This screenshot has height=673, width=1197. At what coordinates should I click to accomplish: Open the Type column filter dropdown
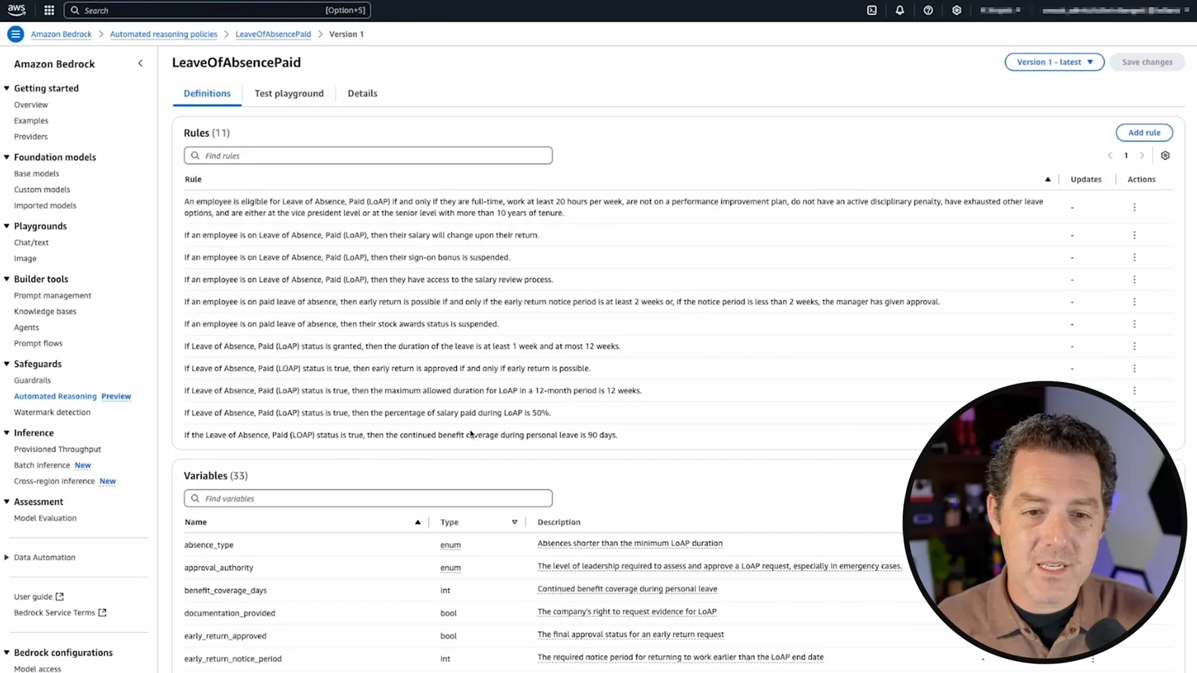tap(515, 522)
